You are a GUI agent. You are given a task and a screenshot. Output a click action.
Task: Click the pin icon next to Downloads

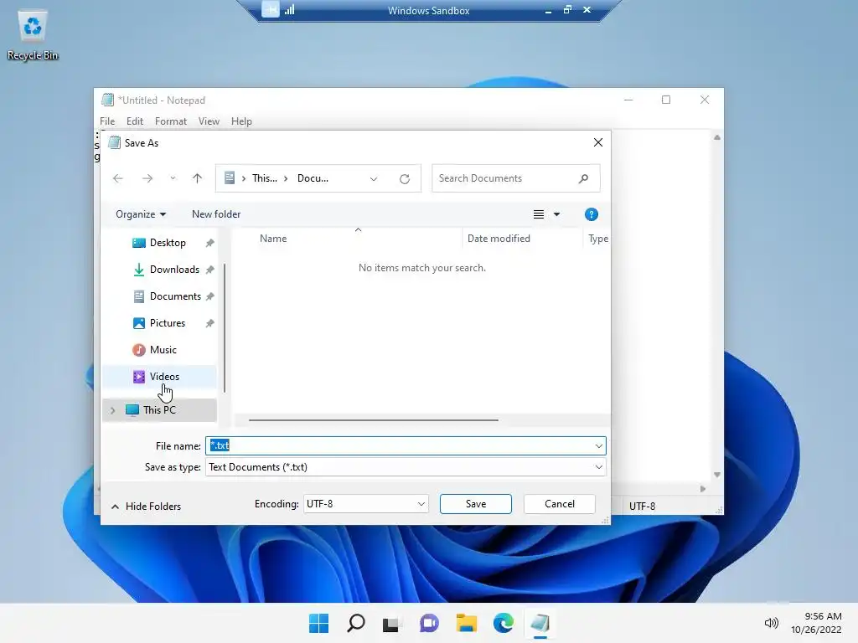209,270
